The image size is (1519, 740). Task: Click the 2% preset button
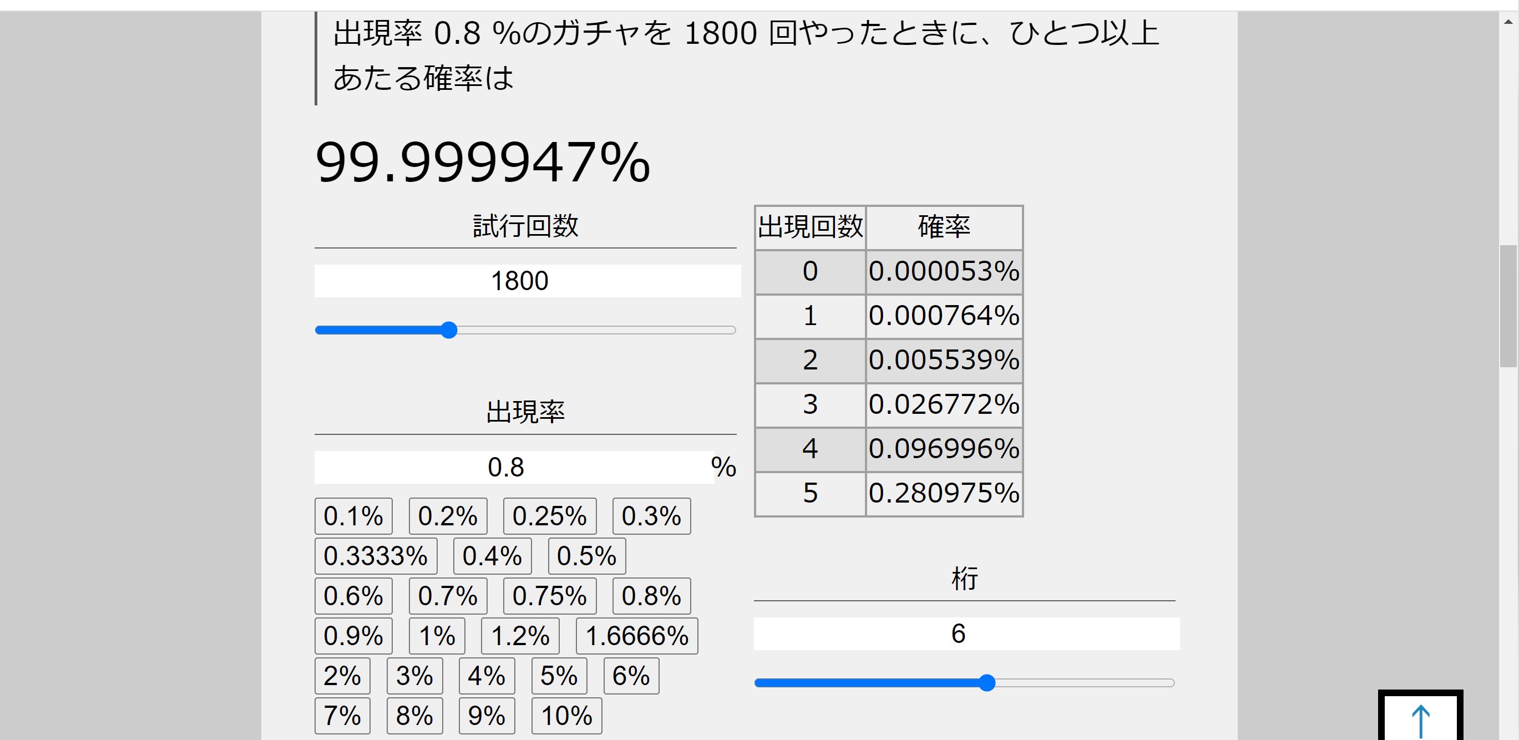click(342, 676)
